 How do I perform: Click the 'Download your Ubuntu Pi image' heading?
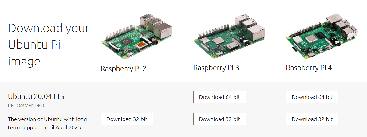click(x=49, y=45)
